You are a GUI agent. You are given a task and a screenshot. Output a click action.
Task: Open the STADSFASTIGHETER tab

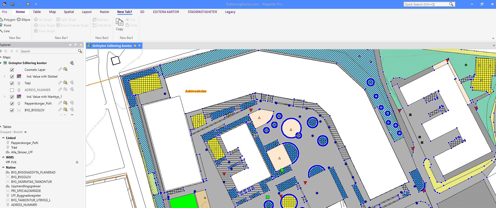203,12
